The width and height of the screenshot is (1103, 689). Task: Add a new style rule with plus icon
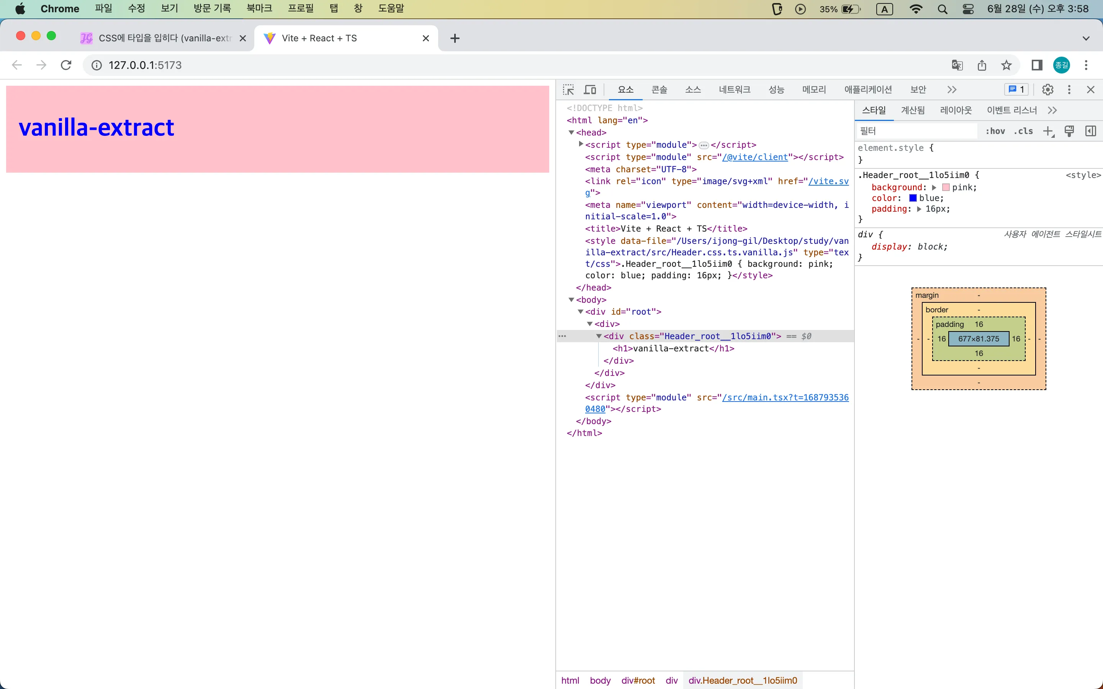coord(1048,131)
